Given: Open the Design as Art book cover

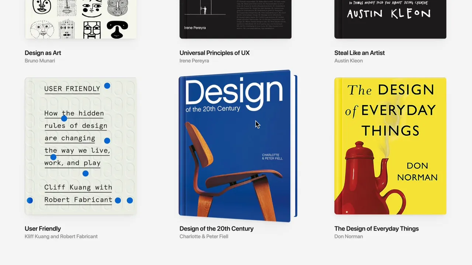Looking at the screenshot, I should pyautogui.click(x=80, y=19).
